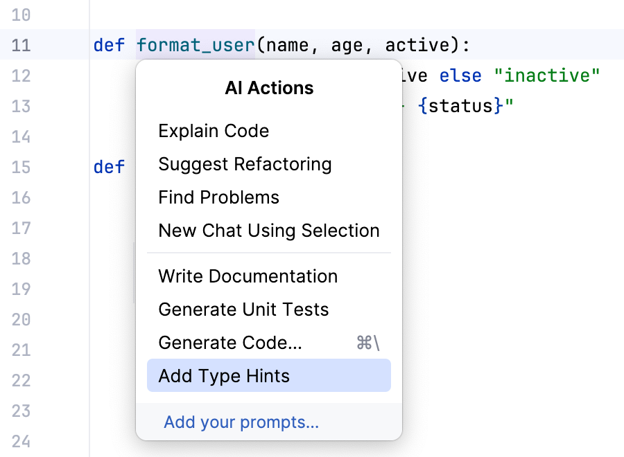Viewport: 624px width, 457px height.
Task: Choose Suggest Refactoring from AI Actions
Action: (244, 164)
